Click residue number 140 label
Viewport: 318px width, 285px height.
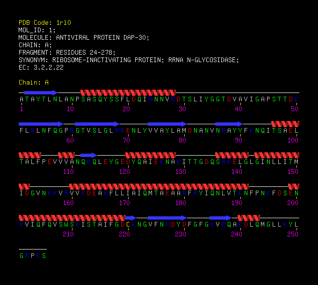tap(237, 171)
